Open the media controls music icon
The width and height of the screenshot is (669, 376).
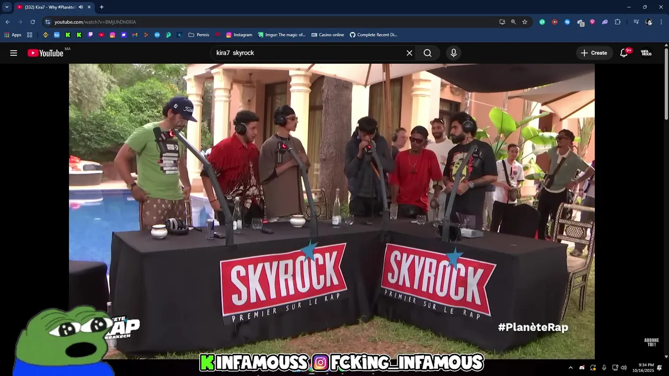click(x=636, y=22)
